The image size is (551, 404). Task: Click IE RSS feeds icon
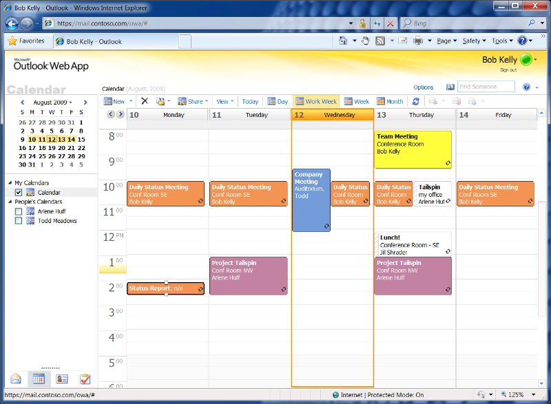(380, 41)
